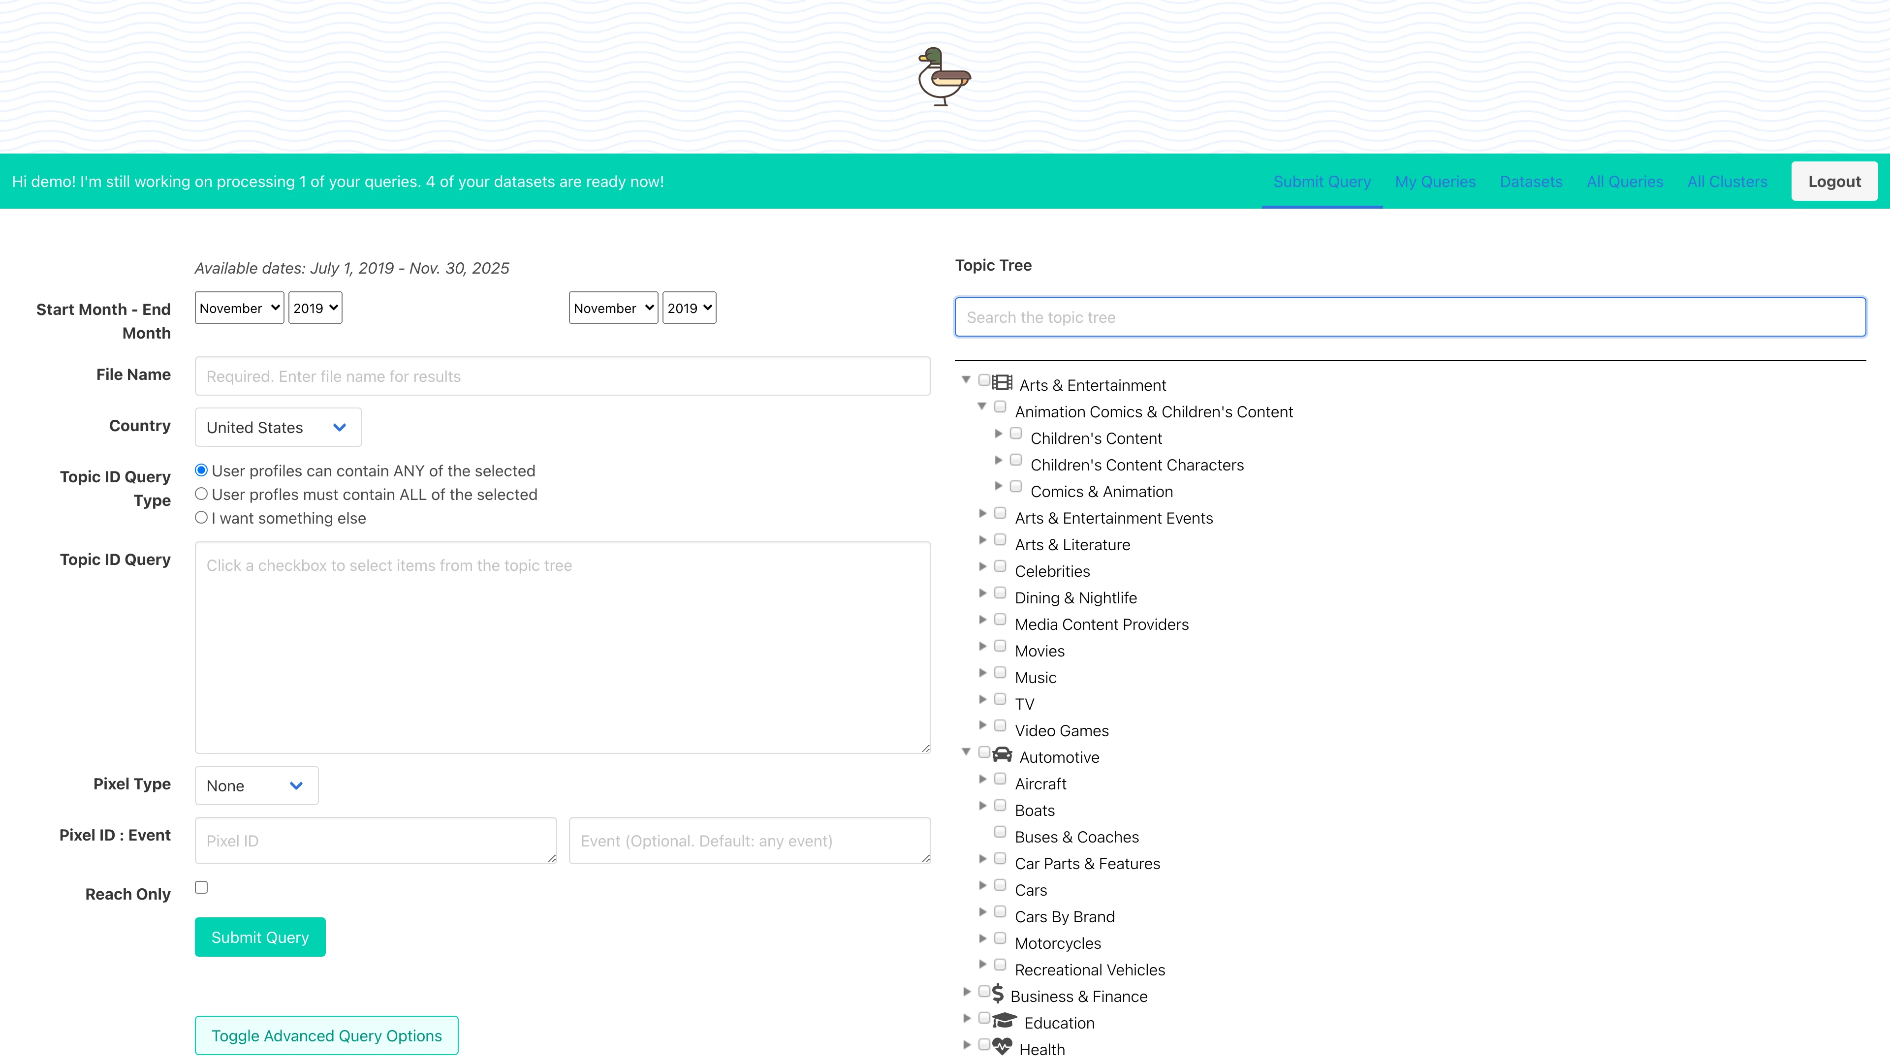Open the Country dropdown

[277, 427]
